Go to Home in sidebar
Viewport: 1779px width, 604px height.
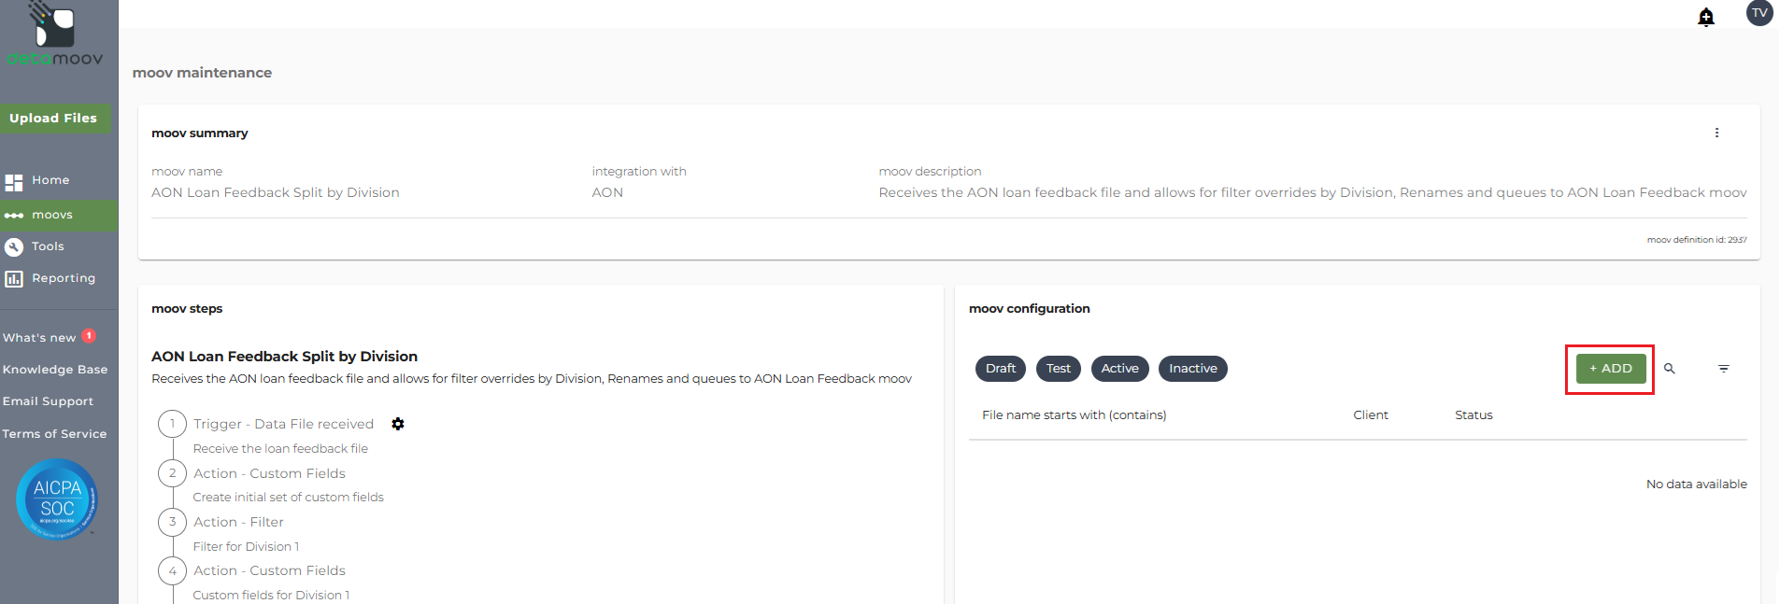pyautogui.click(x=50, y=180)
